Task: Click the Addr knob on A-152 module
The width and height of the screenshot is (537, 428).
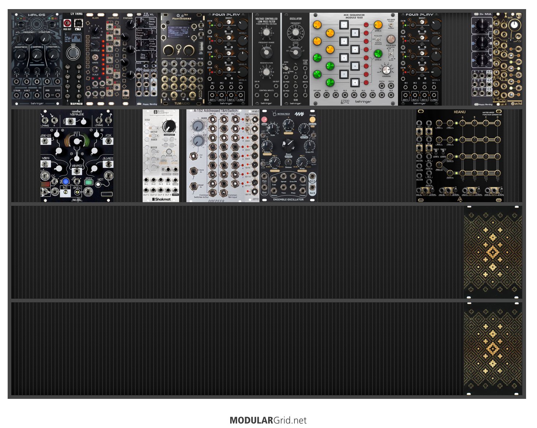Action: click(x=197, y=126)
